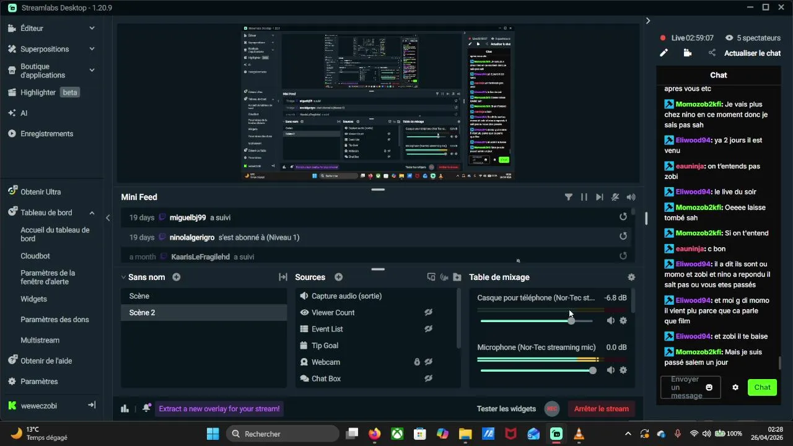Screen dimensions: 793x446
Task: Add a new source with plus icon
Action: coord(338,277)
